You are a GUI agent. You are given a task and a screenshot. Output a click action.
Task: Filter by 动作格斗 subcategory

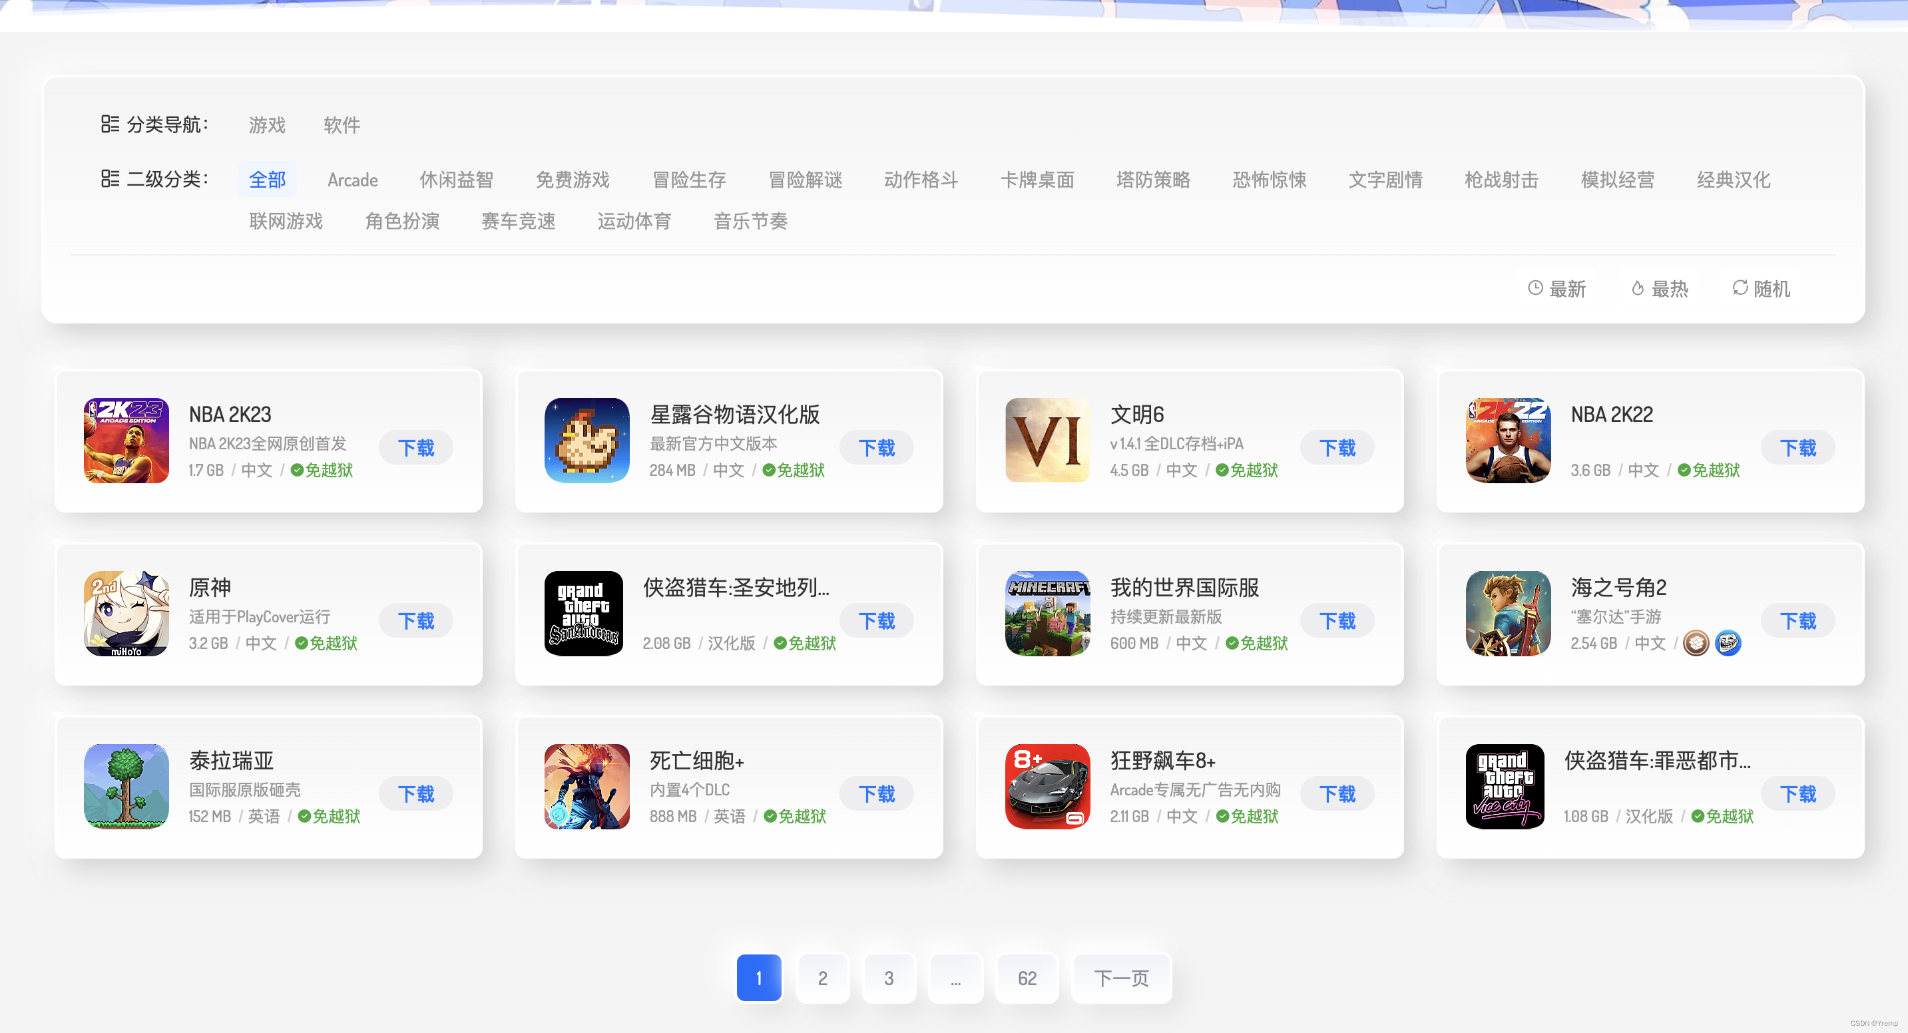(x=921, y=179)
